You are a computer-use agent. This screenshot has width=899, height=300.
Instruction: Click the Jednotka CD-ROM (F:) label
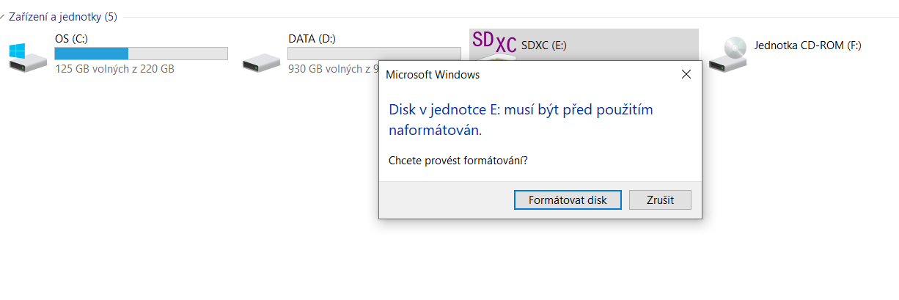click(x=807, y=45)
